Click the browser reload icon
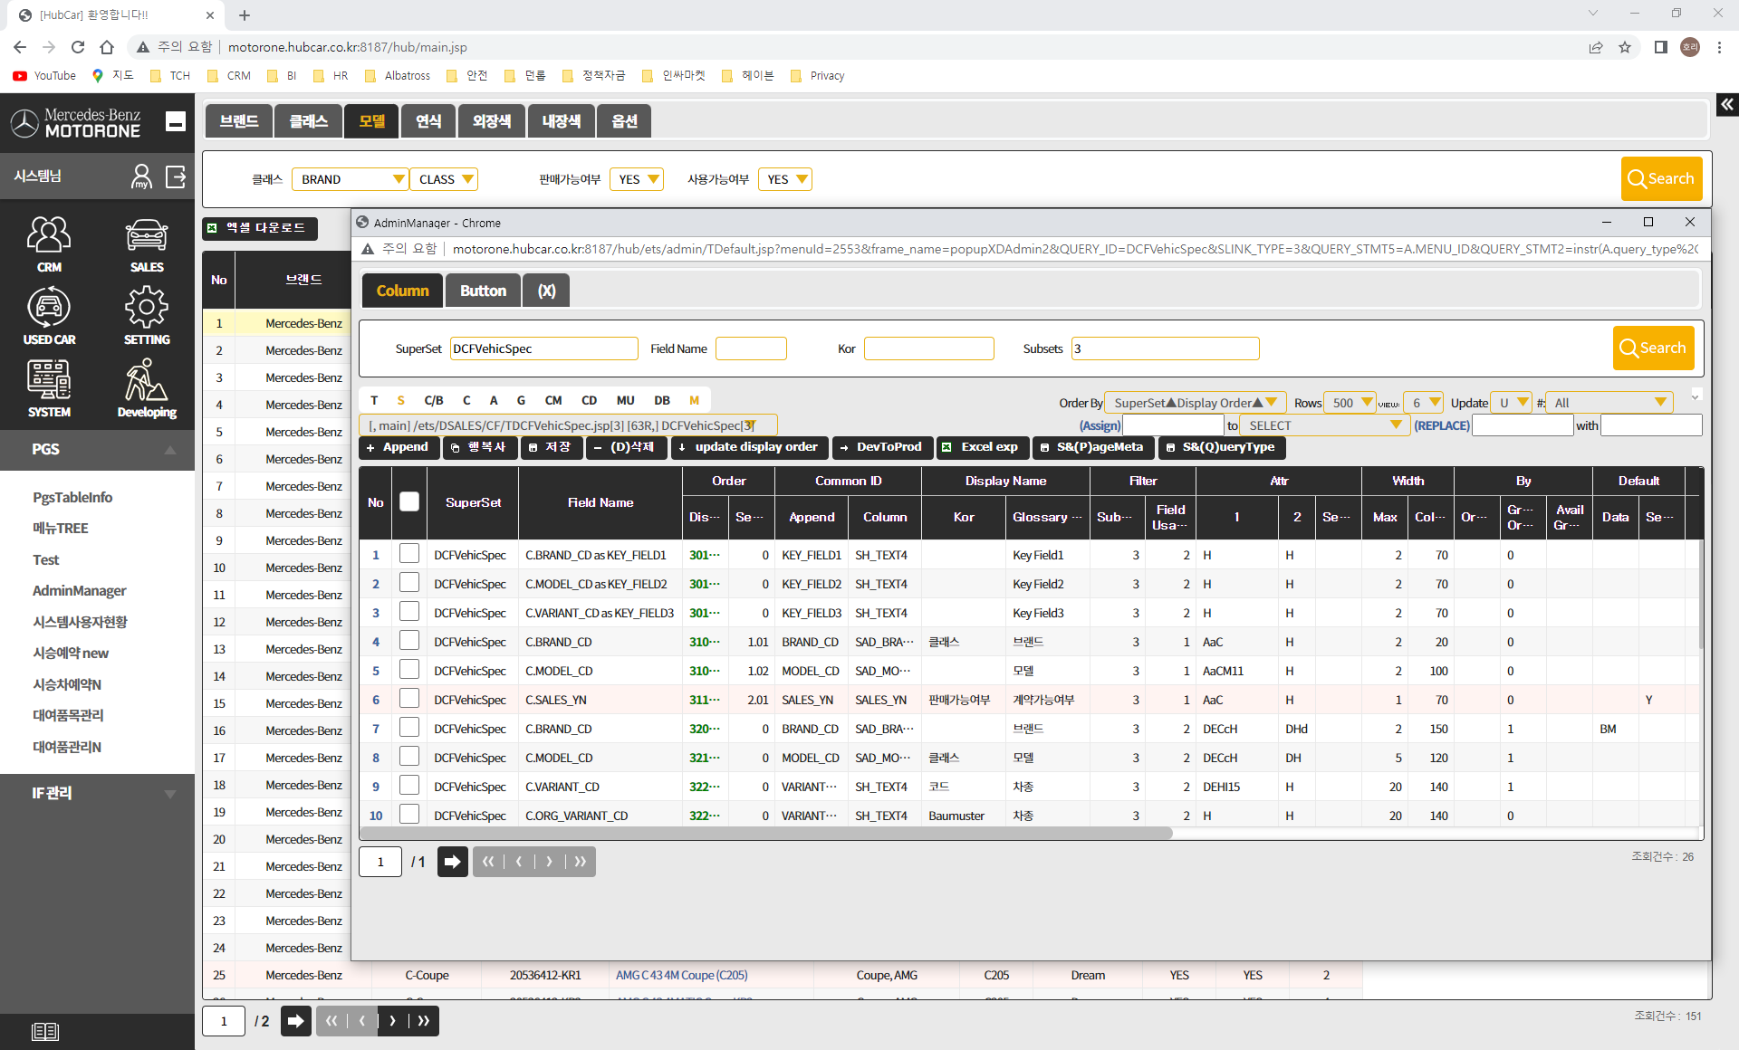The width and height of the screenshot is (1739, 1050). pyautogui.click(x=78, y=47)
